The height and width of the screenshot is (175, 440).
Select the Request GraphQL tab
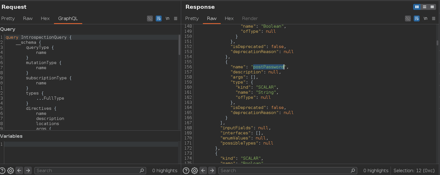click(x=68, y=18)
